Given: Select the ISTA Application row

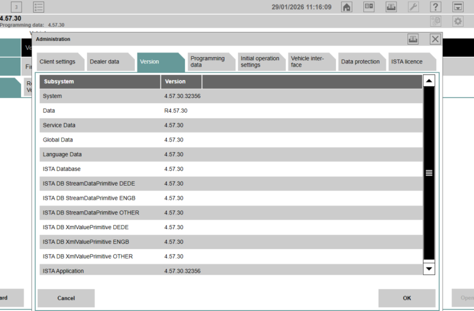Looking at the screenshot, I should pos(231,269).
